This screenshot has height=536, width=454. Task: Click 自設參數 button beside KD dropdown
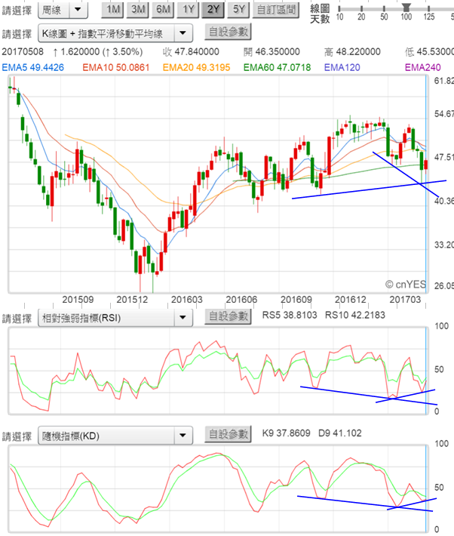click(x=229, y=434)
